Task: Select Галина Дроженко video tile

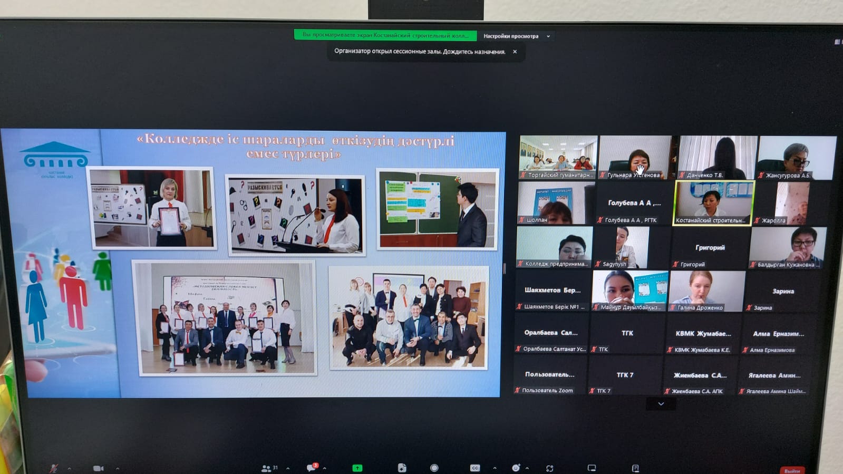Action: [706, 291]
